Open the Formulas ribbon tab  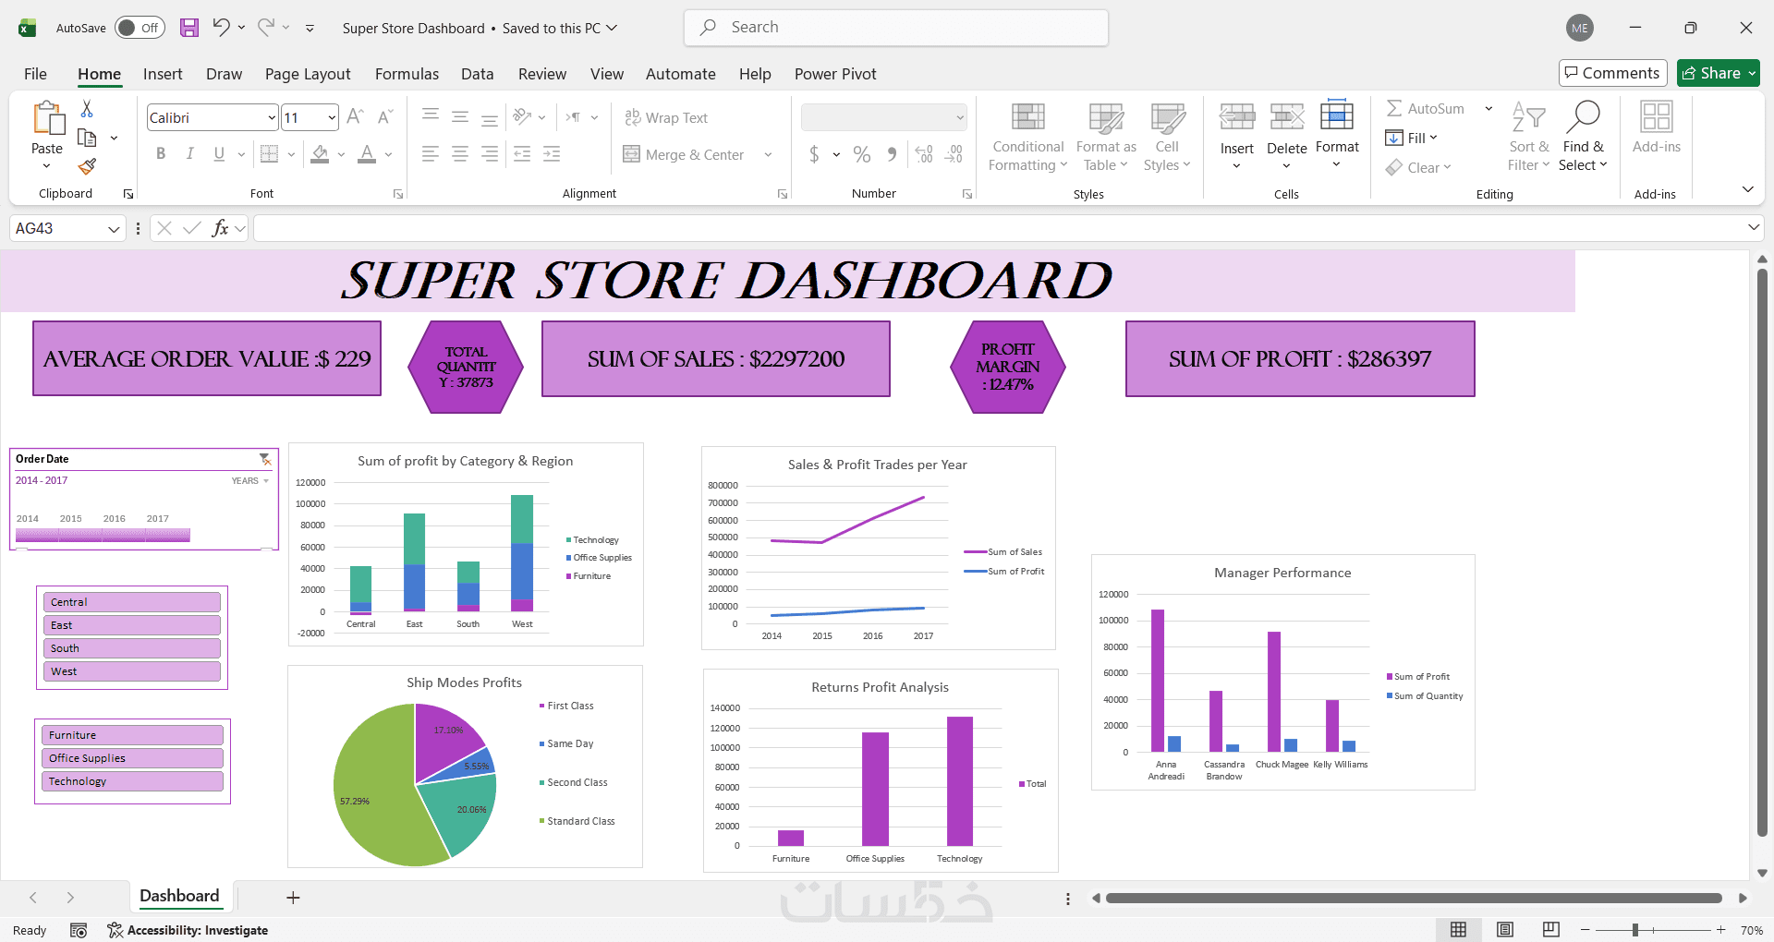(407, 74)
